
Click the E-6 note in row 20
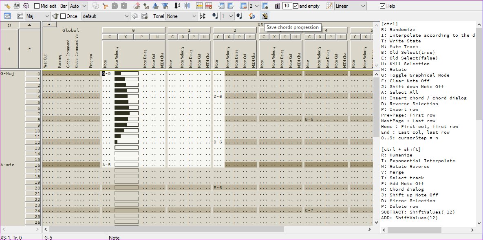218,187
